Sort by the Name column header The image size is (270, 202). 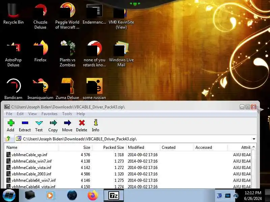pos(32,147)
